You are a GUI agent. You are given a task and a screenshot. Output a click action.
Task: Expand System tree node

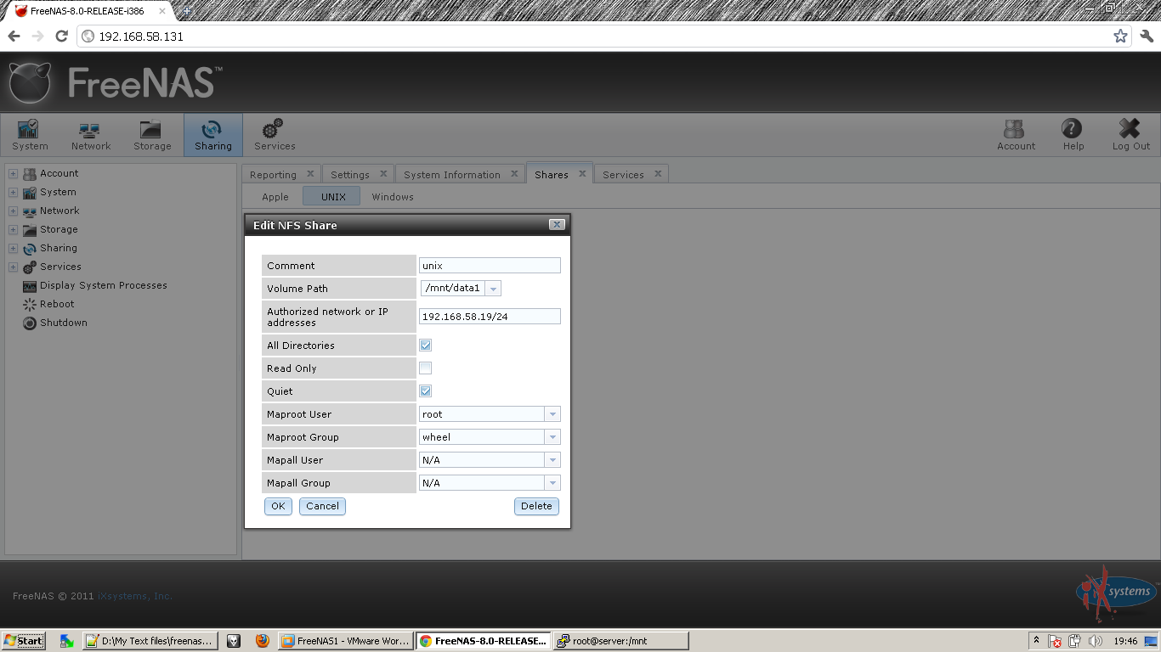(13, 192)
